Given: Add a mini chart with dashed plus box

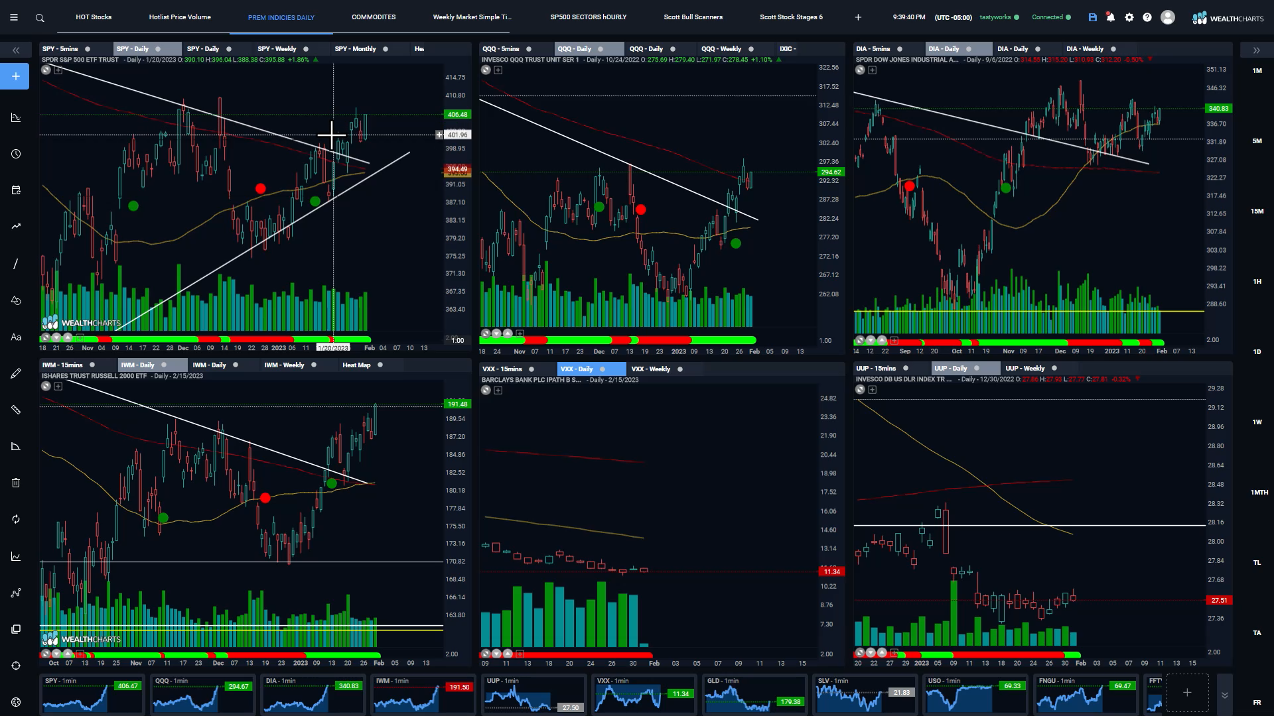Looking at the screenshot, I should (x=1187, y=693).
